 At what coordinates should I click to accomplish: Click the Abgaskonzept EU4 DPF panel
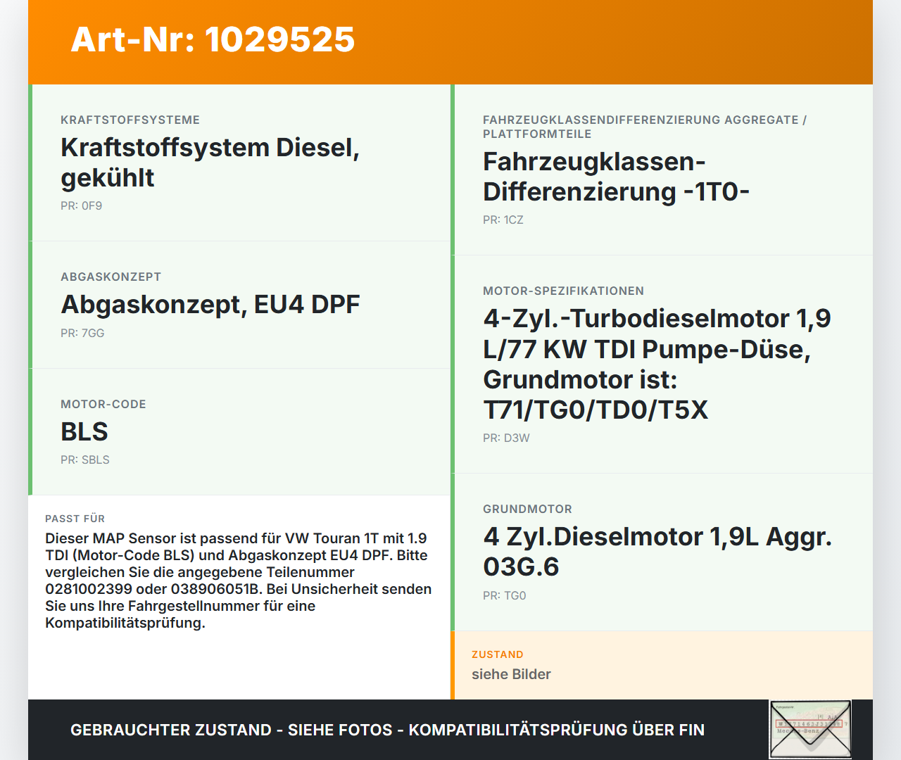239,304
